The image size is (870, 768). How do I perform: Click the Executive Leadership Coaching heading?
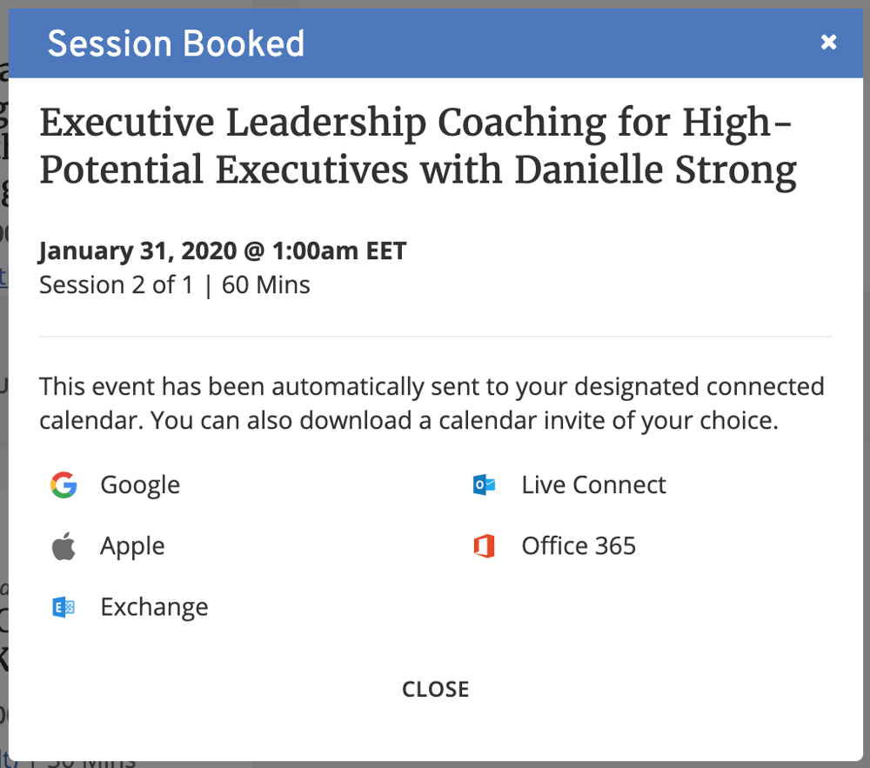click(x=418, y=146)
